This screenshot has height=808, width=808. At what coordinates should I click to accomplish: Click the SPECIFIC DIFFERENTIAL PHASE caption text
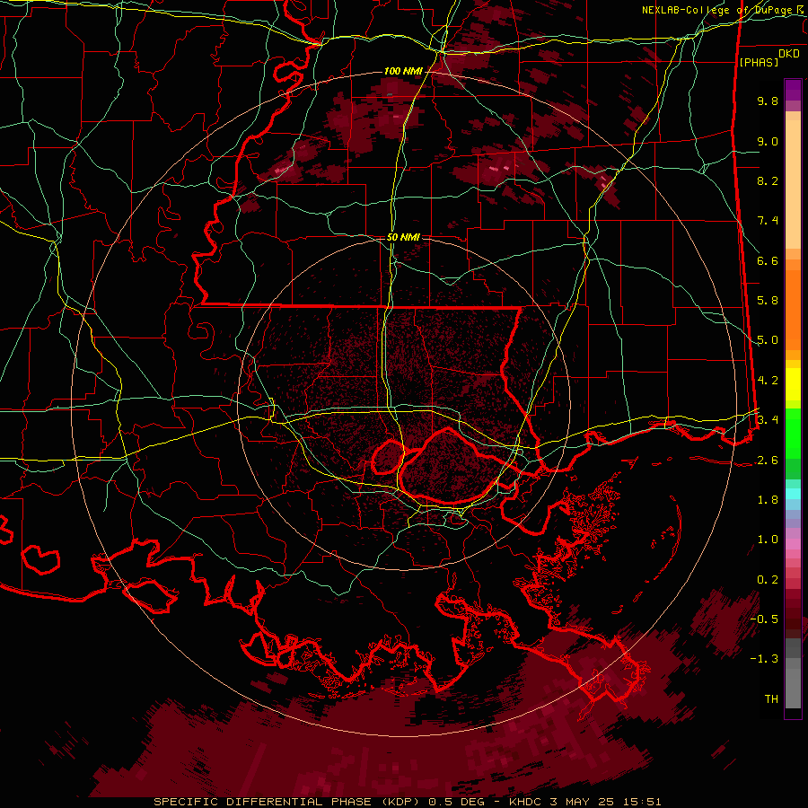(262, 802)
